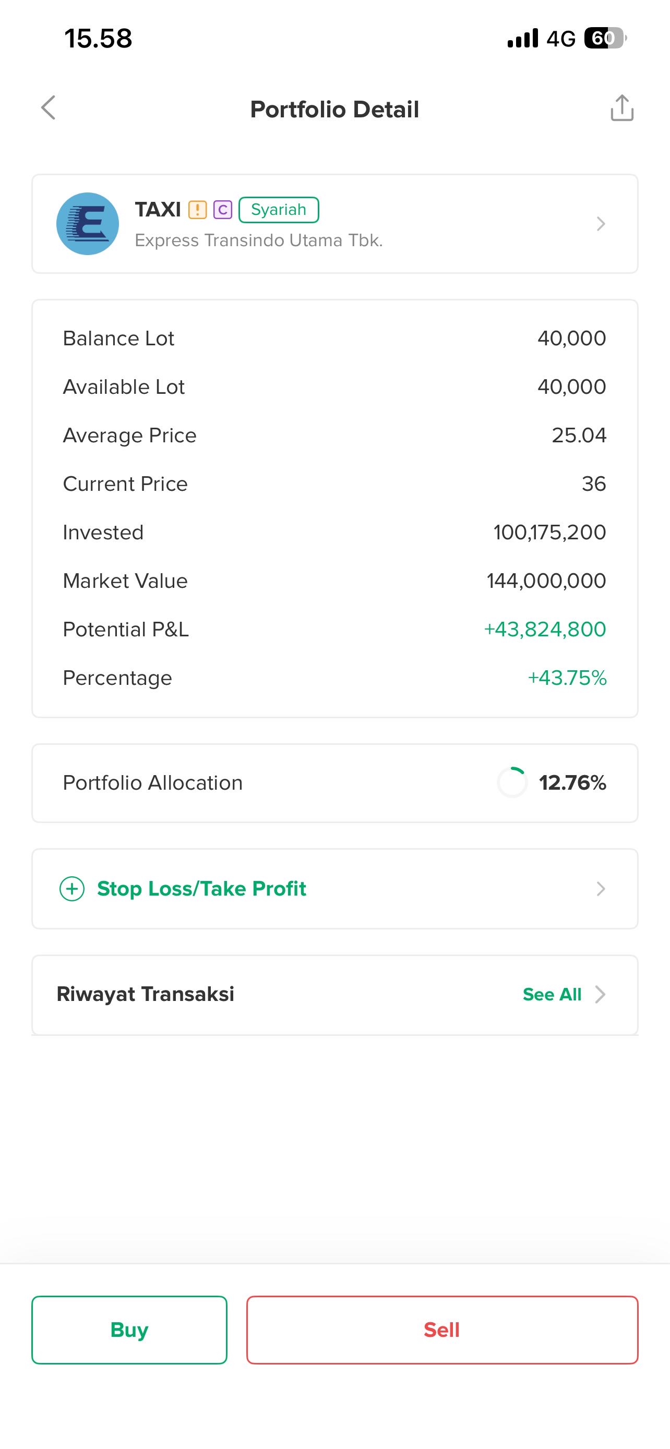Tap the share icon in header
Viewport: 670px width, 1449px height.
(x=621, y=108)
